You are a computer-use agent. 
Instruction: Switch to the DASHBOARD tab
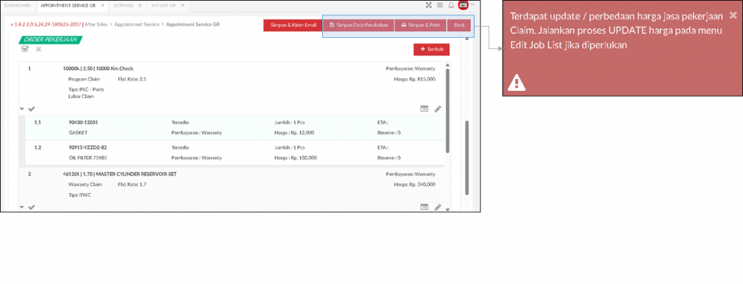(x=17, y=5)
